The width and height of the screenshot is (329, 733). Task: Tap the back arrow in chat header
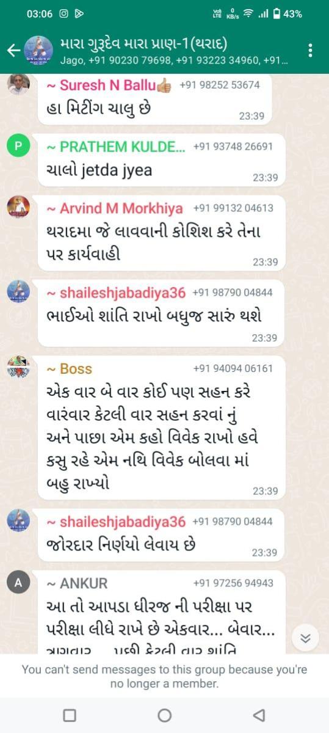(13, 50)
